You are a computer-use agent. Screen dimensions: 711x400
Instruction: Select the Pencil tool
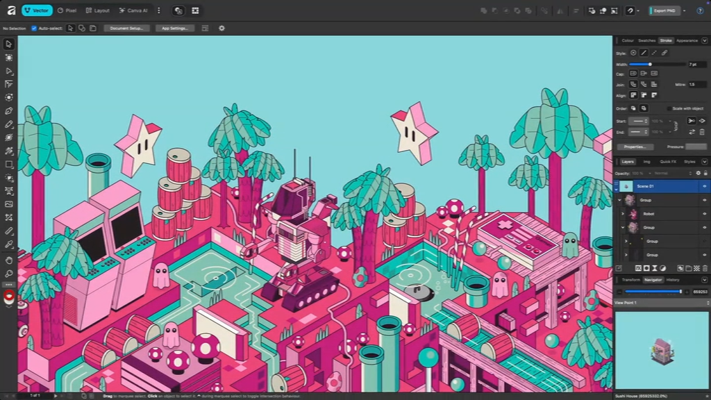point(8,124)
